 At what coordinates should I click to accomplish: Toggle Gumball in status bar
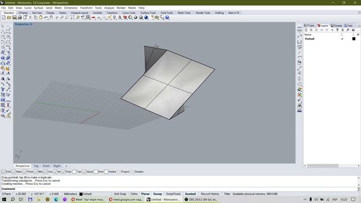191,194
